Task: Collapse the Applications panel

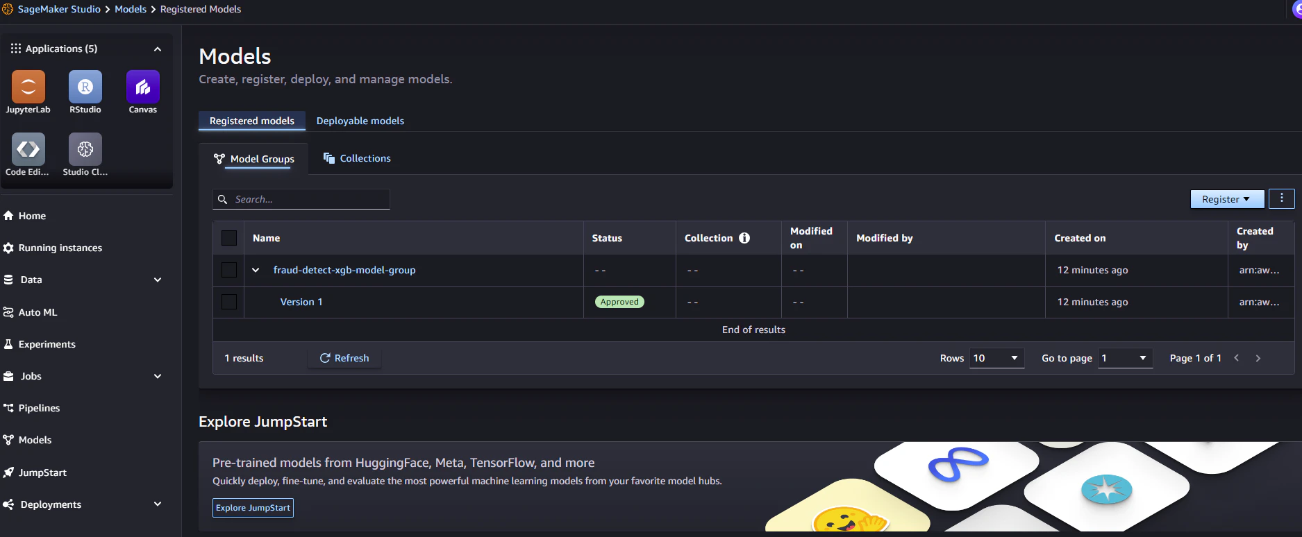Action: point(158,49)
